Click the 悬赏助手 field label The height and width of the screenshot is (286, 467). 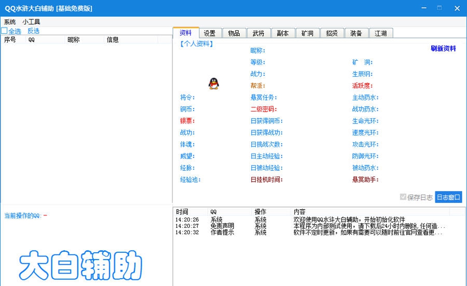point(365,180)
